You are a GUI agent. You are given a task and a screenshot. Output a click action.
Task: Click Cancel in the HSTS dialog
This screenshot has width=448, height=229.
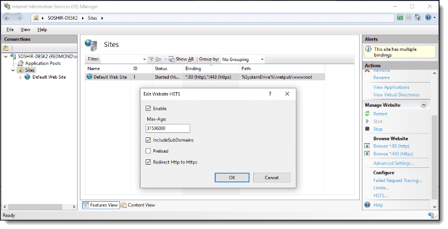[x=271, y=178]
